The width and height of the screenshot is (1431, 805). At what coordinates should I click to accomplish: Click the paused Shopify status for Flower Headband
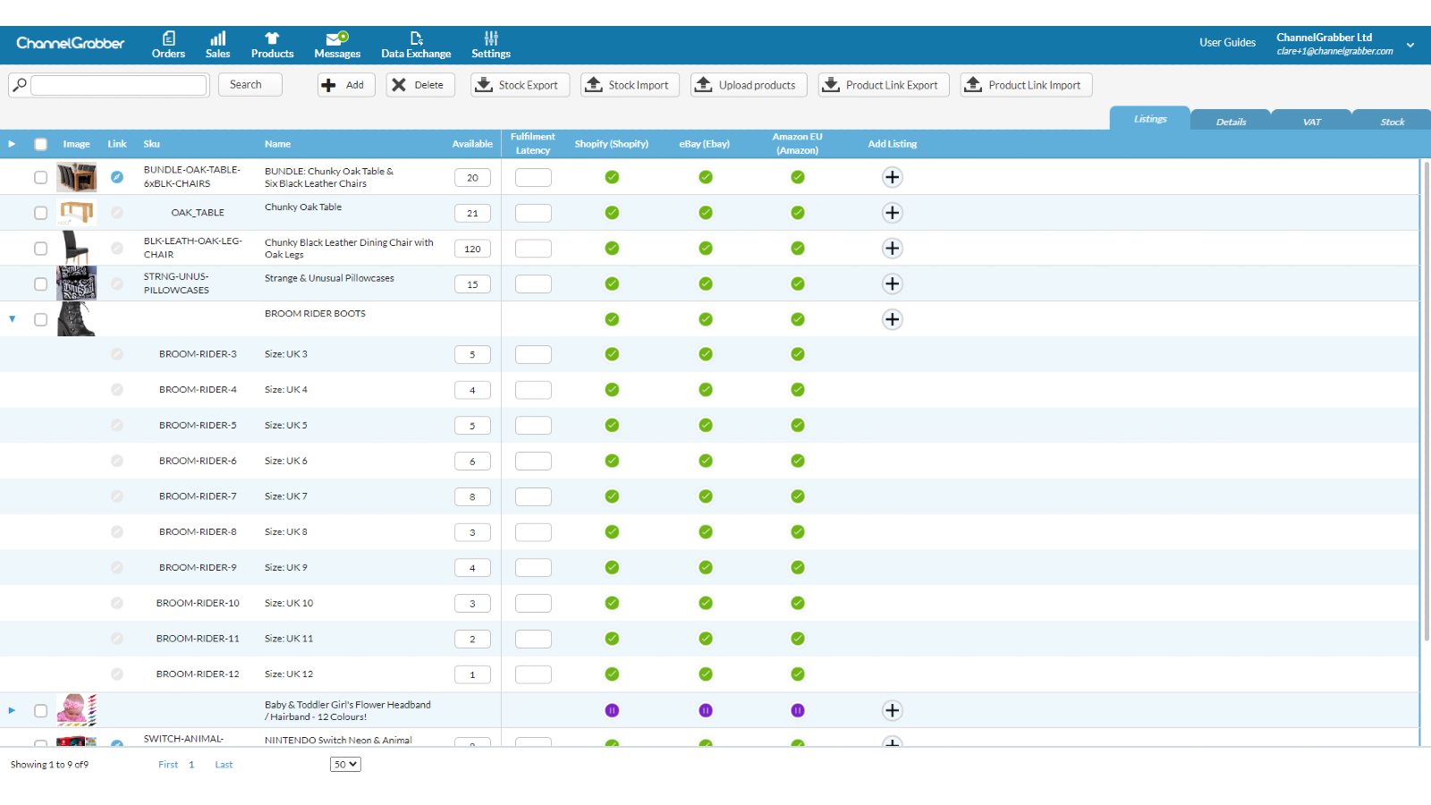[612, 710]
